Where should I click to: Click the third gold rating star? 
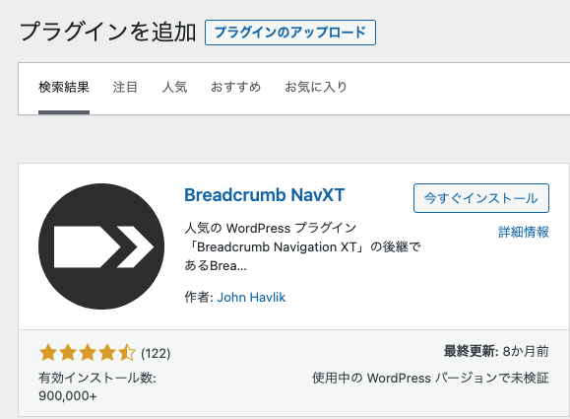coord(88,353)
